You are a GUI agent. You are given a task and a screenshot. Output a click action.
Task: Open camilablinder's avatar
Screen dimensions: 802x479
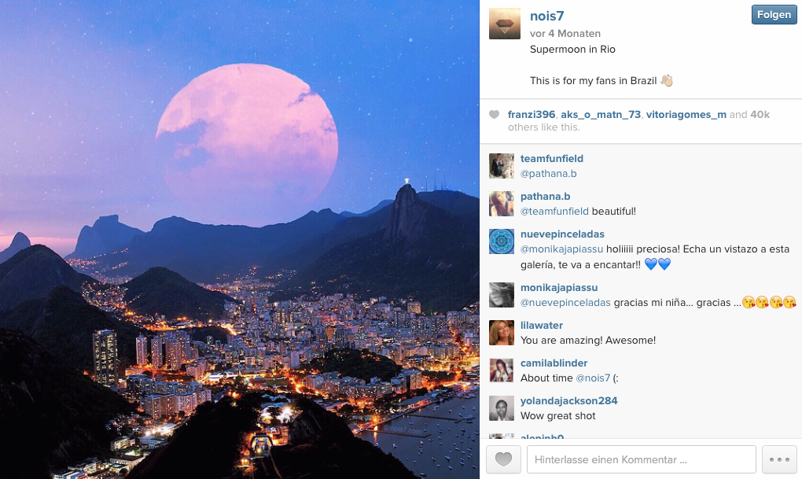502,370
